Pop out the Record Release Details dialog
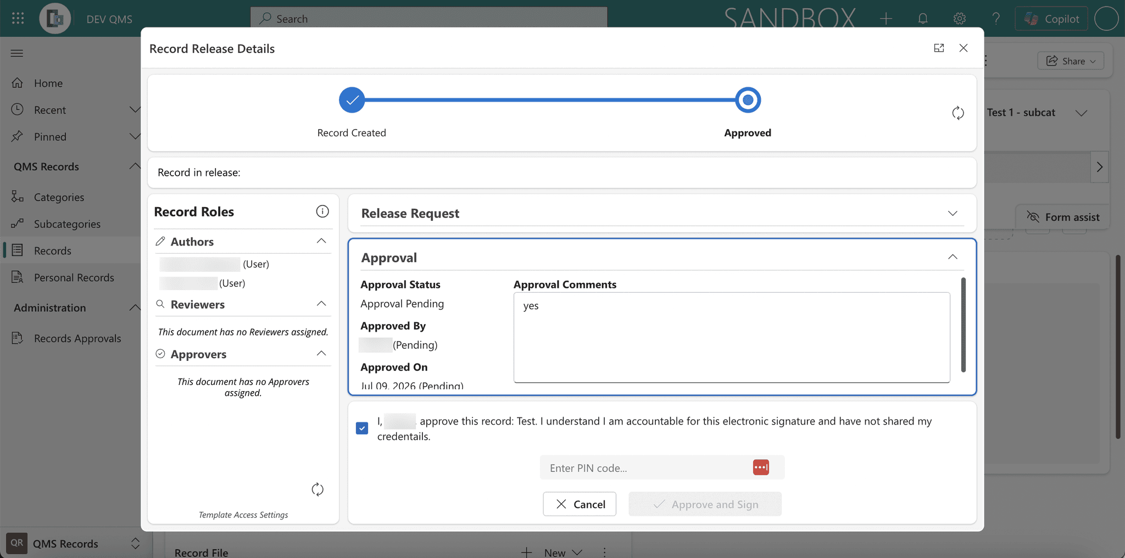This screenshot has height=558, width=1125. 939,48
